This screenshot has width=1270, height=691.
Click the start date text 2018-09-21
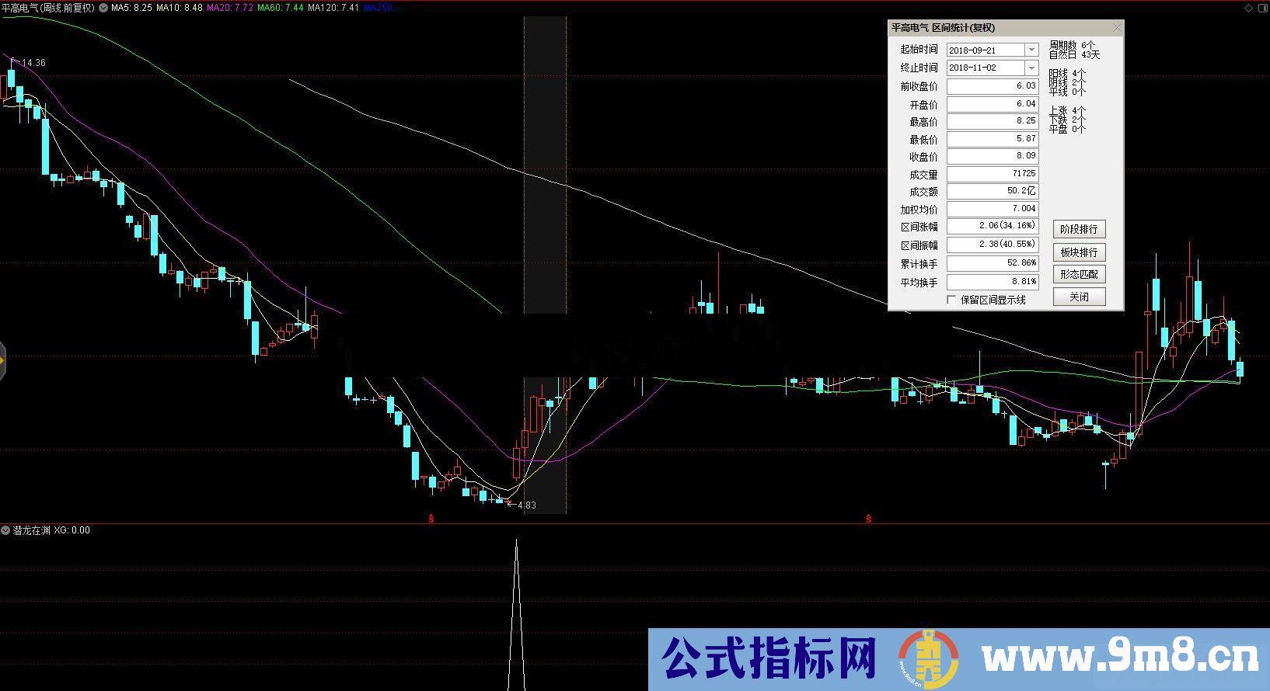click(972, 50)
